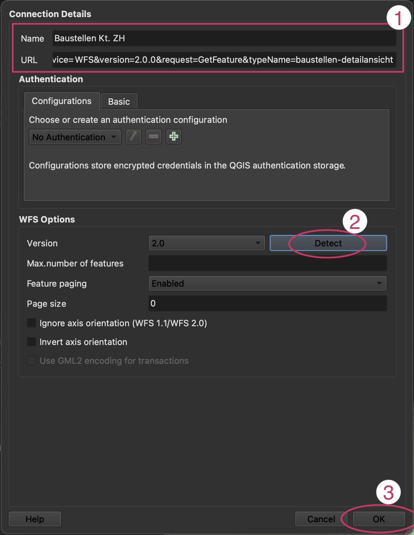The width and height of the screenshot is (414, 535).
Task: Open the Feature paging dropdown
Action: pyautogui.click(x=267, y=284)
